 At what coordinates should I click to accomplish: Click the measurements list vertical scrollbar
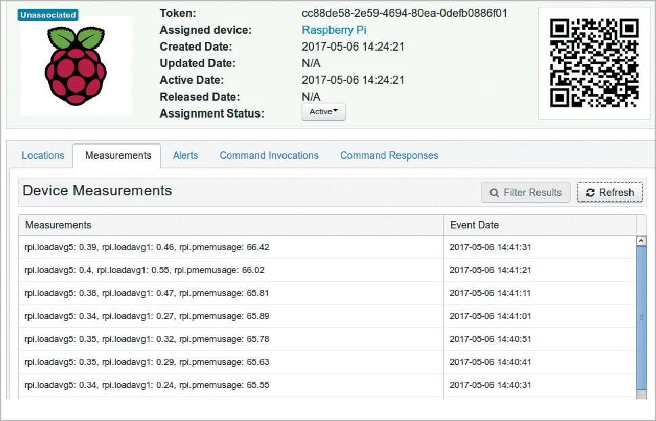pyautogui.click(x=641, y=318)
